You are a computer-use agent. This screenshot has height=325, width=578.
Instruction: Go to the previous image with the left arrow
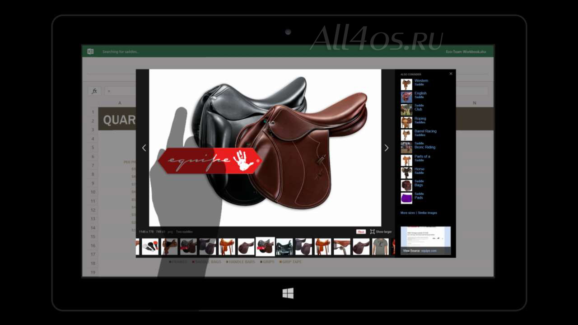[144, 148]
